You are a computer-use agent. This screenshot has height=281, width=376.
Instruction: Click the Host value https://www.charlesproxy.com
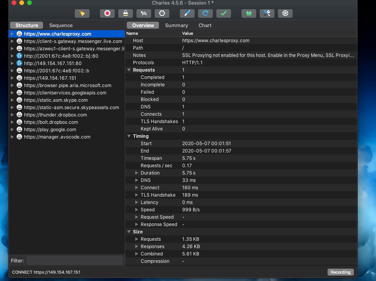click(216, 41)
